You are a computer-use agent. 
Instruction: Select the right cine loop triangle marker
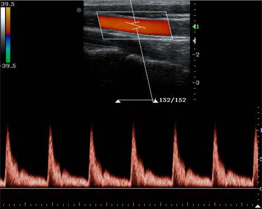coord(155,101)
